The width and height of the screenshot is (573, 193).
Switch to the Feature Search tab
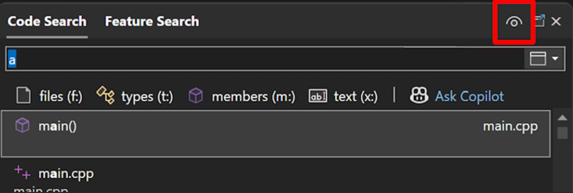(152, 21)
